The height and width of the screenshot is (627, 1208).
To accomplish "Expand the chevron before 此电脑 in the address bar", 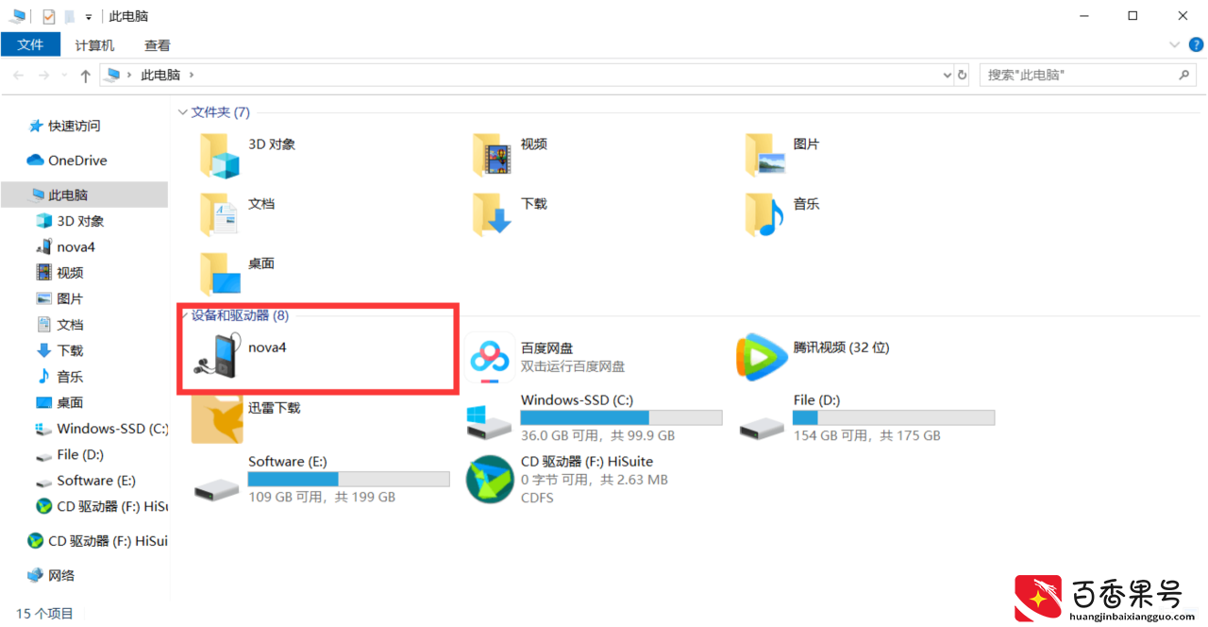I will click(129, 75).
